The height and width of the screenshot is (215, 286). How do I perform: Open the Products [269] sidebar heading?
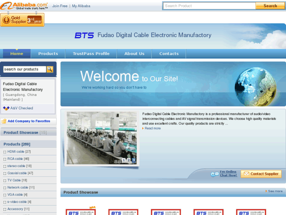point(17,144)
